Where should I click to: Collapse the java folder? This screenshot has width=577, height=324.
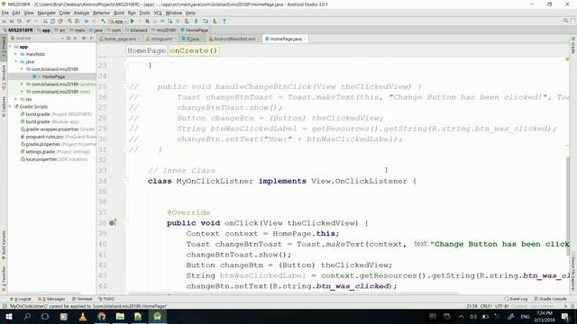coord(16,62)
